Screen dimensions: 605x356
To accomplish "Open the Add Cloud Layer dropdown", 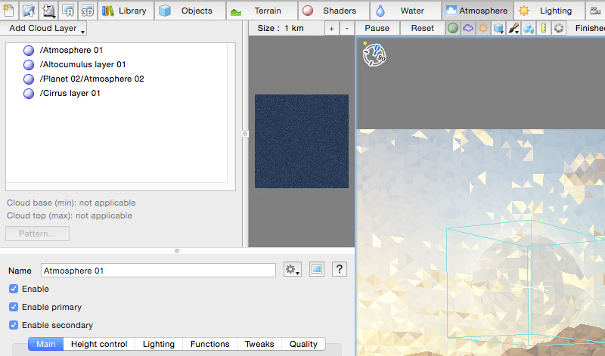I will point(46,28).
